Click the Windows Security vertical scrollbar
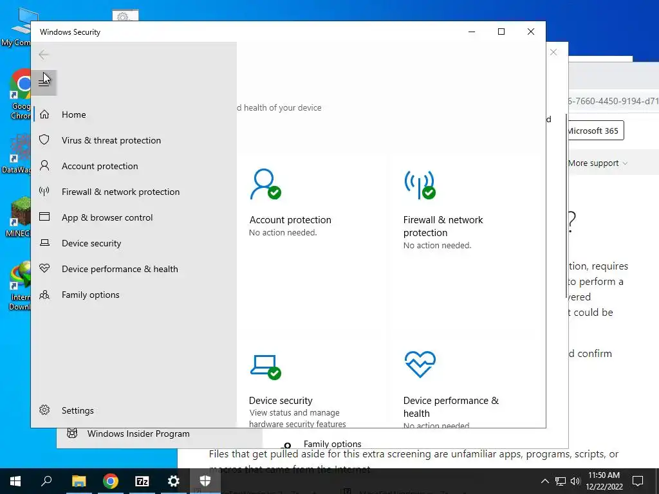Viewport: 659px width, 494px height. [566, 206]
